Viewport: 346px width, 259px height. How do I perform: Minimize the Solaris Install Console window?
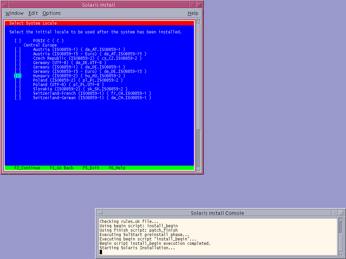pyautogui.click(x=335, y=213)
